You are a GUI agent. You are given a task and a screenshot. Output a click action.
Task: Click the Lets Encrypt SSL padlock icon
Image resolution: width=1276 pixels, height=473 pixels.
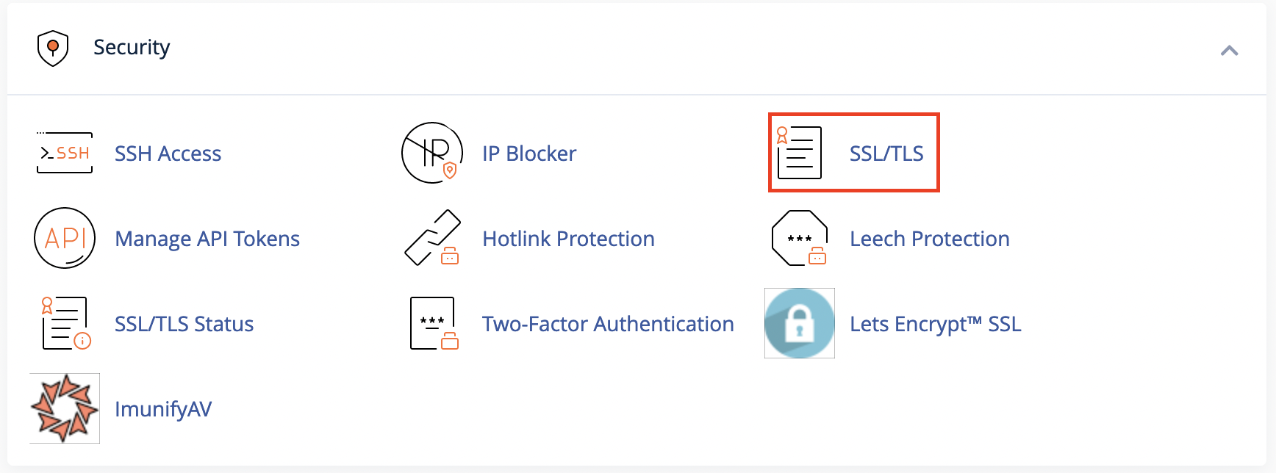(800, 323)
